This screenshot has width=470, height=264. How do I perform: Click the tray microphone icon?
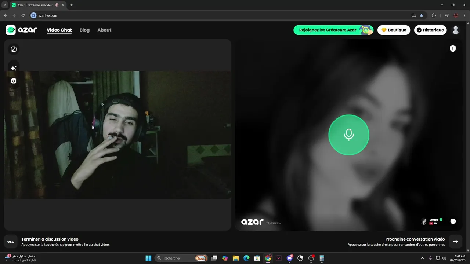tap(430, 258)
